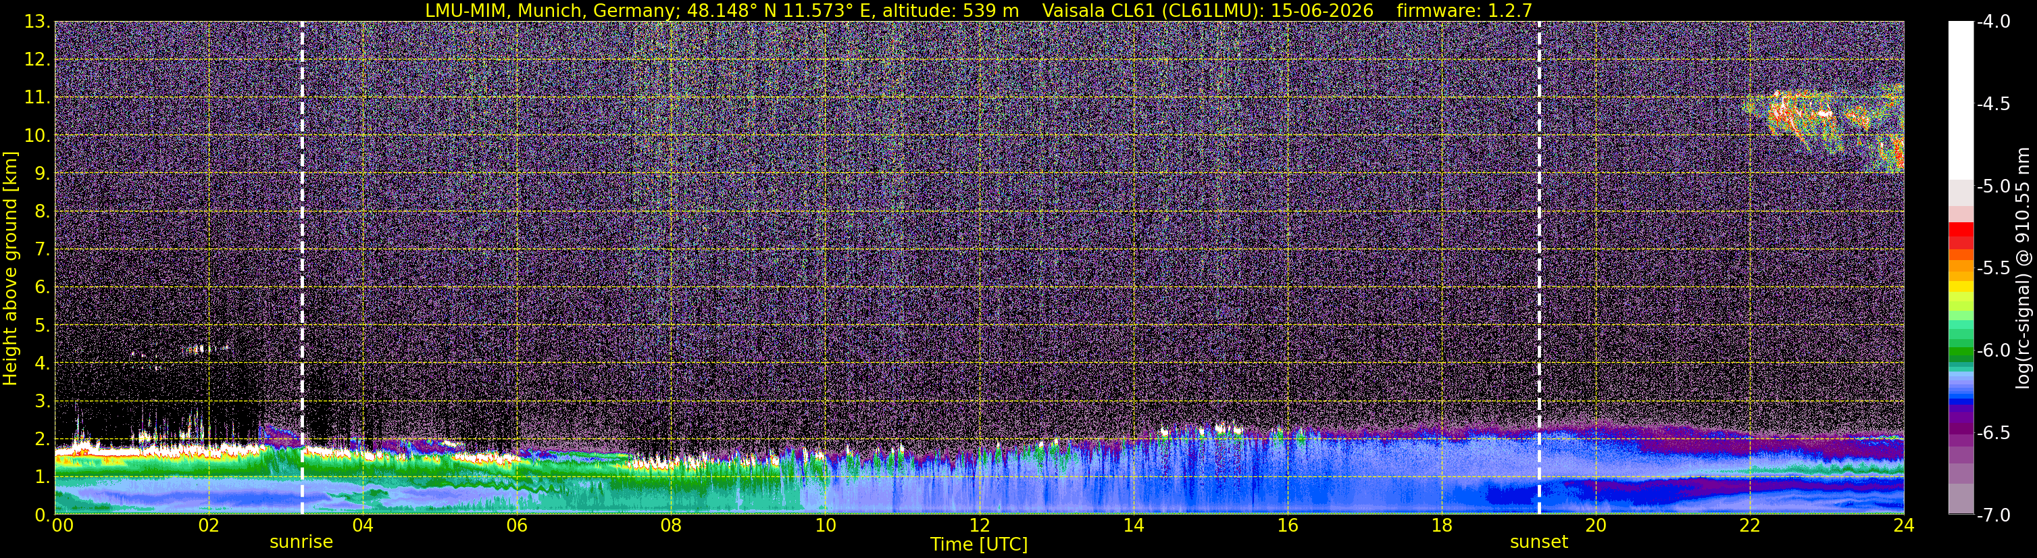Click the 'sunset' label below the axis
Viewport: 2037px width, 558px height.
click(1539, 542)
